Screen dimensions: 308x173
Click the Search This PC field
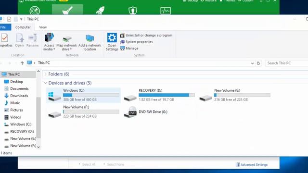[286, 63]
